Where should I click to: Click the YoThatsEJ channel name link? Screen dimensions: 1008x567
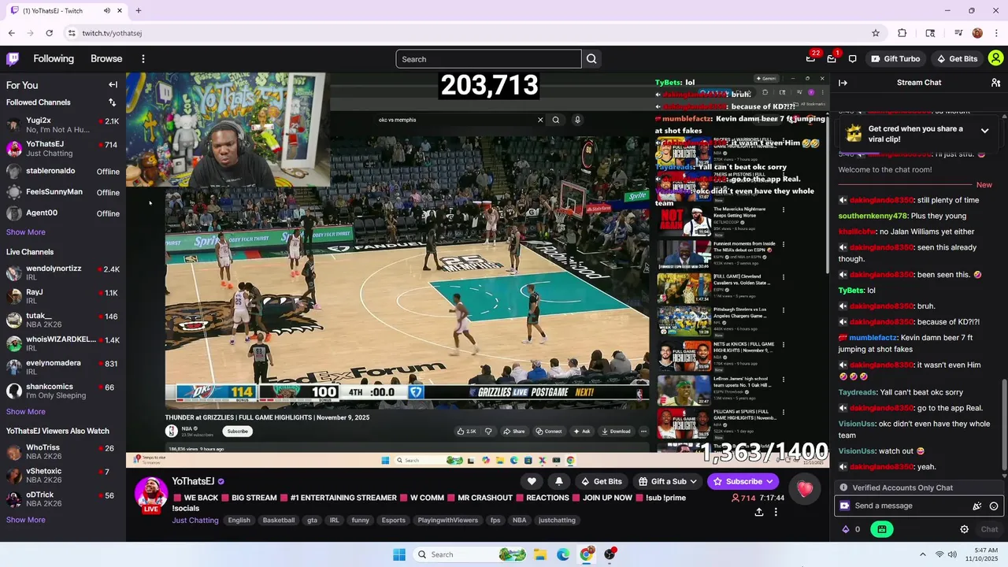coord(193,481)
